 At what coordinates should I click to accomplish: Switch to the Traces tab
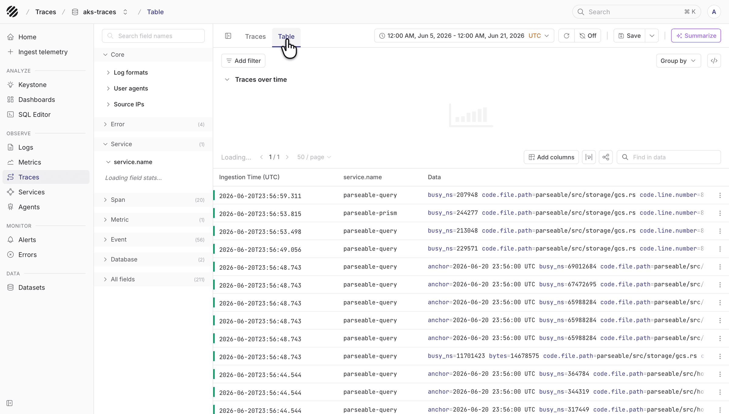point(255,36)
